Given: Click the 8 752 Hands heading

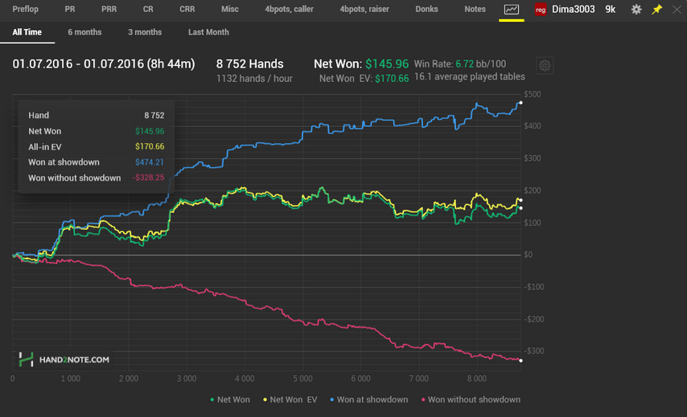Looking at the screenshot, I should coord(249,64).
